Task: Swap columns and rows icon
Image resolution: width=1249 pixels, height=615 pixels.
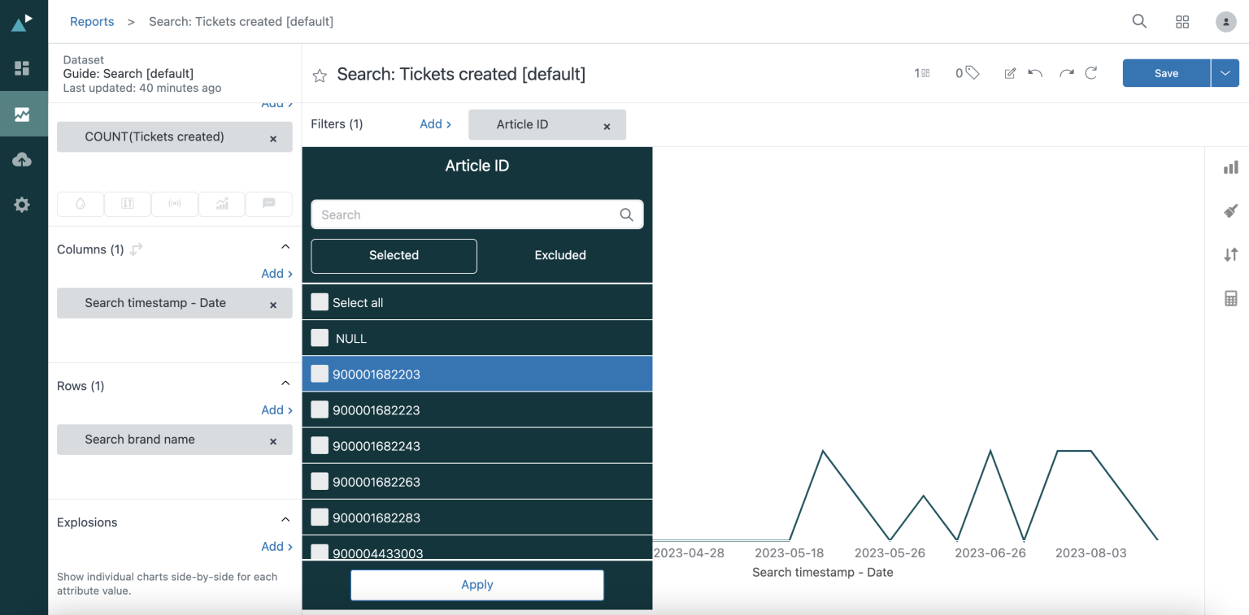Action: coord(137,249)
